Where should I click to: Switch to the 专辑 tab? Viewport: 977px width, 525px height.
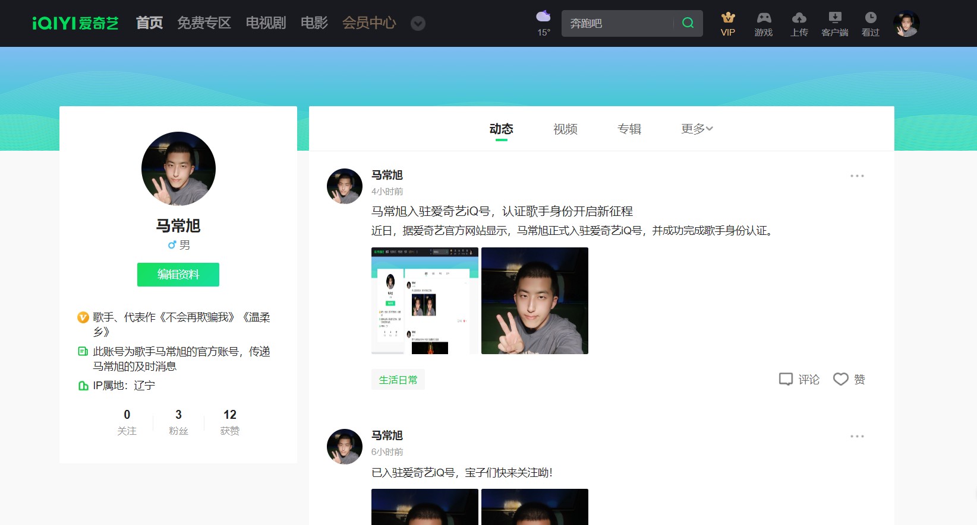tap(629, 129)
